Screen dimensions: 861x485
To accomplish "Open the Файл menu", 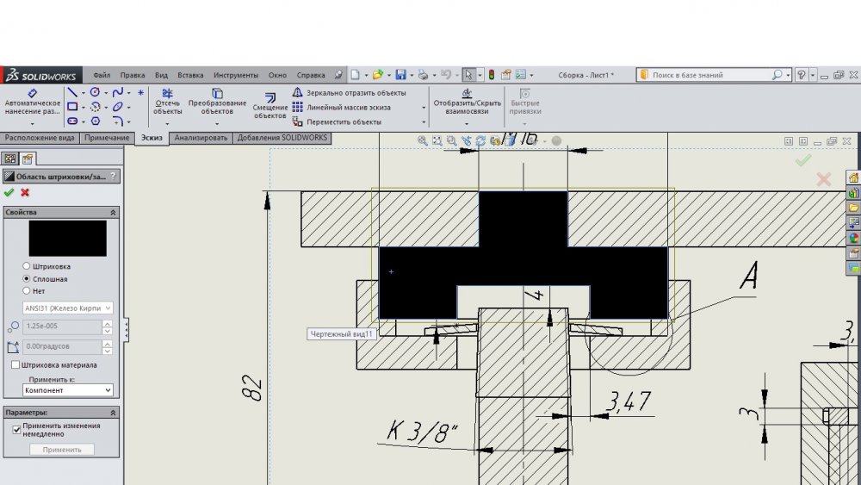I will pos(102,75).
